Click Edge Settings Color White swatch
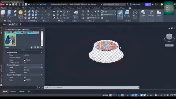This screenshot has height=99, width=176. 25,60
